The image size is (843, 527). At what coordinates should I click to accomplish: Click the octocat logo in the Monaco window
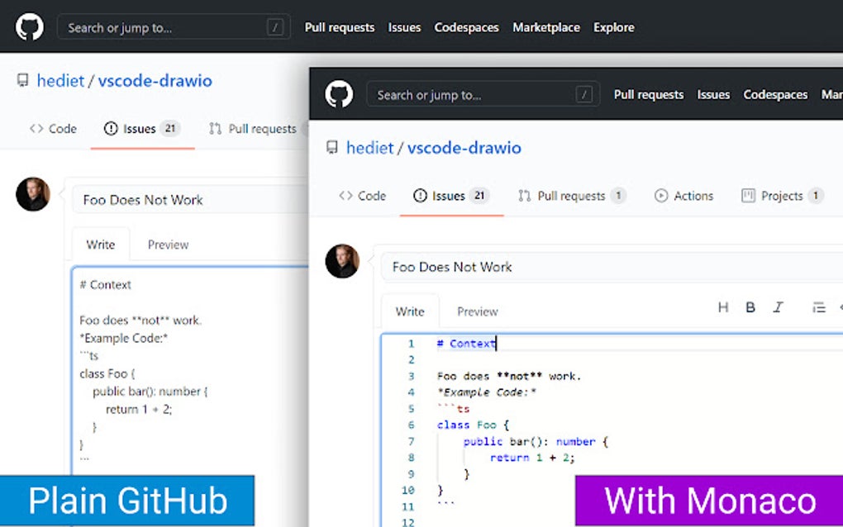pyautogui.click(x=338, y=94)
